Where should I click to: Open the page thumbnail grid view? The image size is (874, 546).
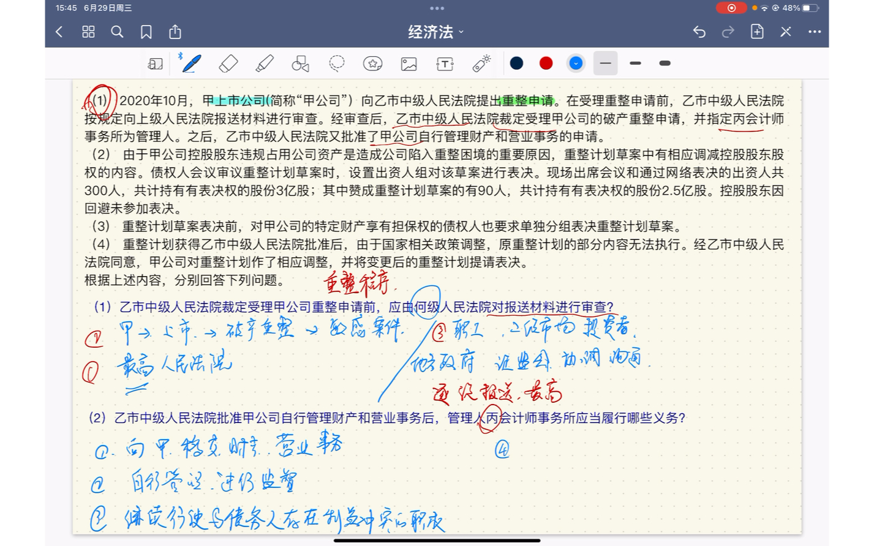(88, 32)
